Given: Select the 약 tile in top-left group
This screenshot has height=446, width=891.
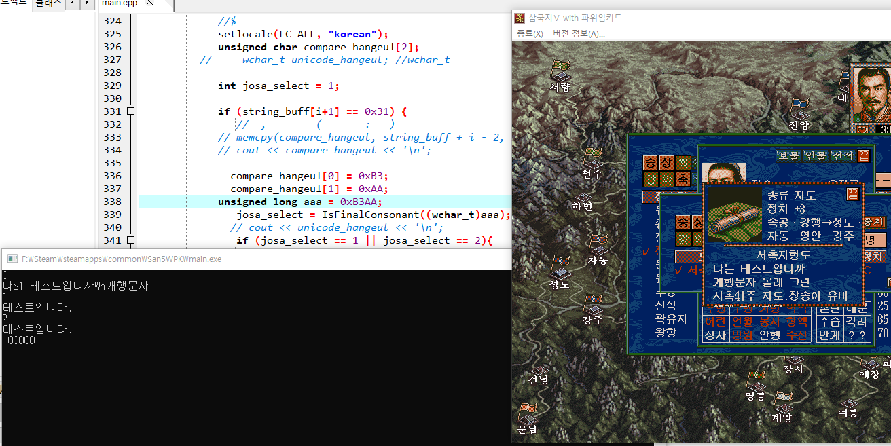Looking at the screenshot, I should click(667, 179).
